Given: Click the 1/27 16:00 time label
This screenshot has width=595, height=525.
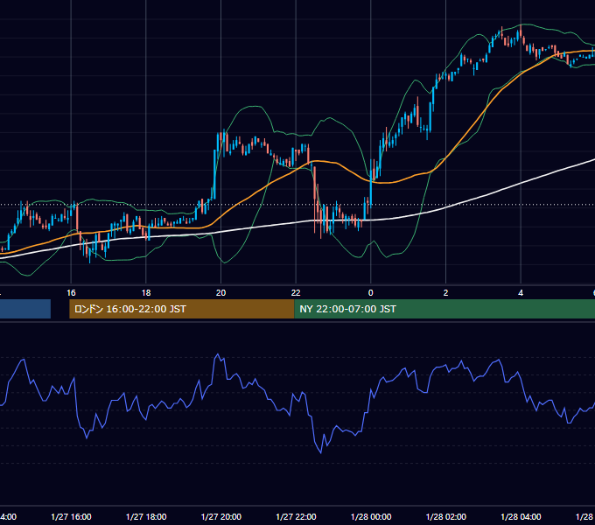Looking at the screenshot, I should [x=71, y=516].
